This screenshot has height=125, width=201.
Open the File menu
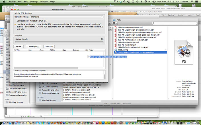(x=20, y=1)
